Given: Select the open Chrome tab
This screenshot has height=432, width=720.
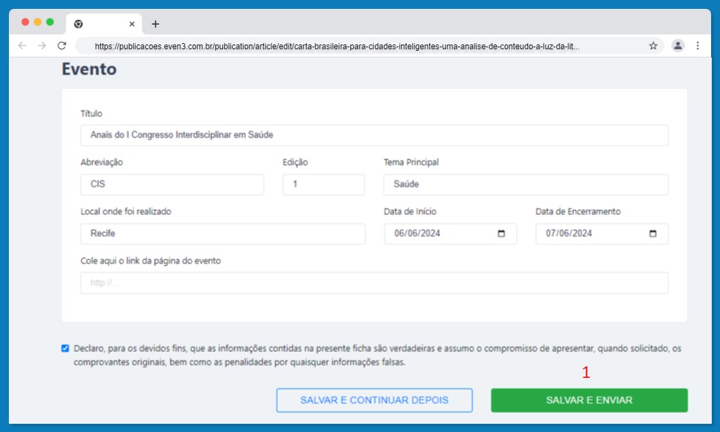Looking at the screenshot, I should (x=104, y=24).
